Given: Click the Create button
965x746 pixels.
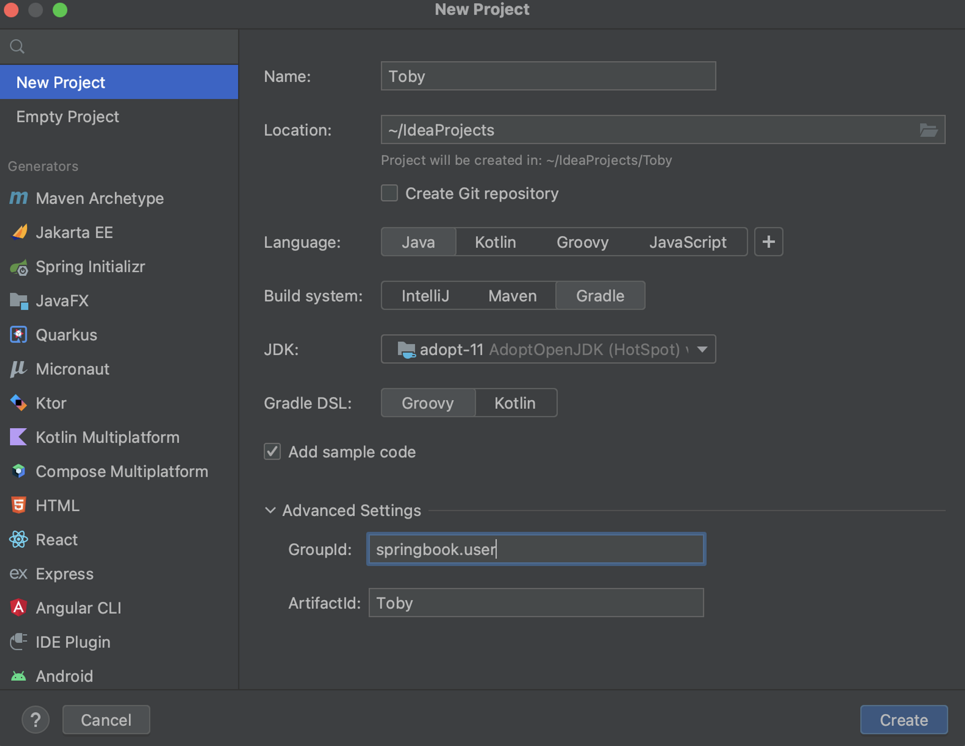Looking at the screenshot, I should [903, 720].
